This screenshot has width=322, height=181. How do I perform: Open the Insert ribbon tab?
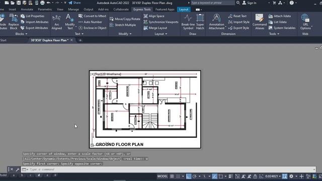coord(12,10)
